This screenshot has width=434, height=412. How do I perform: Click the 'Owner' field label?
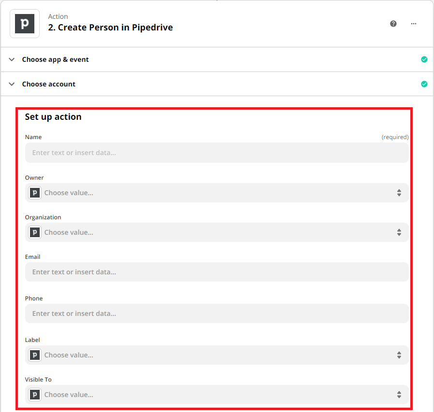[x=34, y=177]
